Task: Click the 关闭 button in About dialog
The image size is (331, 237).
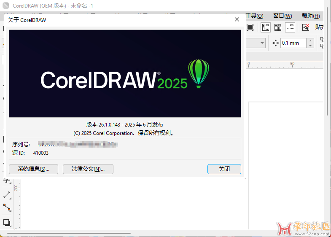Action: (224, 169)
